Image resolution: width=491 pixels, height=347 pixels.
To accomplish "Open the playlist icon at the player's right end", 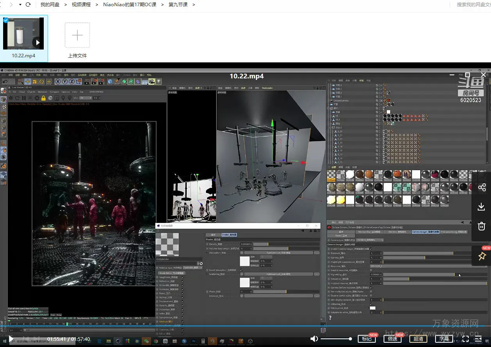I will tap(479, 338).
